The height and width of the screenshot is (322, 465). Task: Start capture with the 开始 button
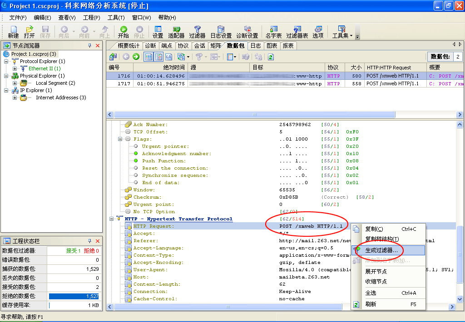point(123,29)
